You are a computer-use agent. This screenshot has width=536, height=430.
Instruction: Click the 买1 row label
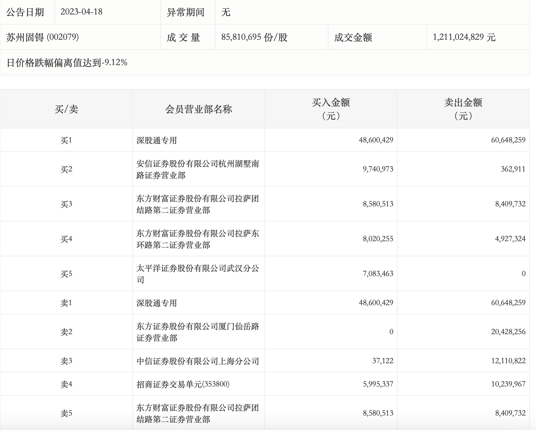tap(66, 140)
